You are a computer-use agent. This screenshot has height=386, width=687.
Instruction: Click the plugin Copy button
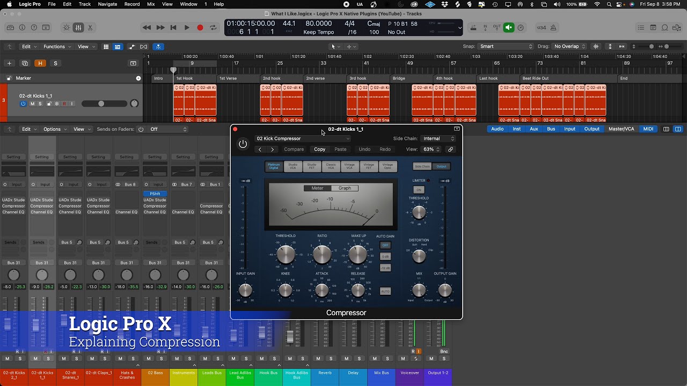[x=320, y=150]
